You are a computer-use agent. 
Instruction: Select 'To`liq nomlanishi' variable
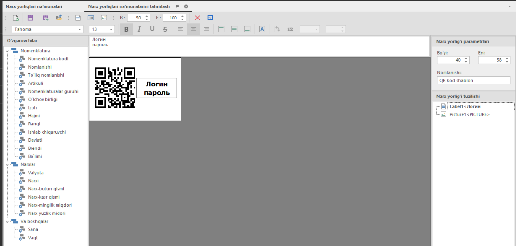[46, 75]
